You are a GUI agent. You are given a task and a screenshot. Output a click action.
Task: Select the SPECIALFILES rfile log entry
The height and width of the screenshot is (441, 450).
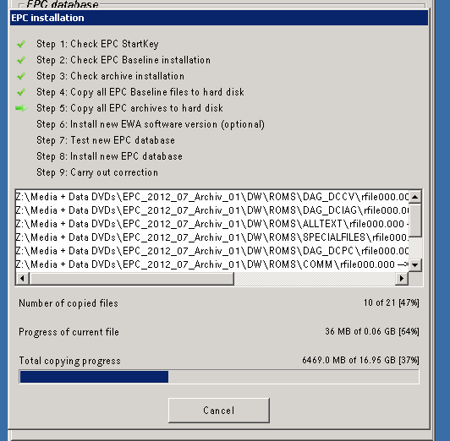pos(212,237)
